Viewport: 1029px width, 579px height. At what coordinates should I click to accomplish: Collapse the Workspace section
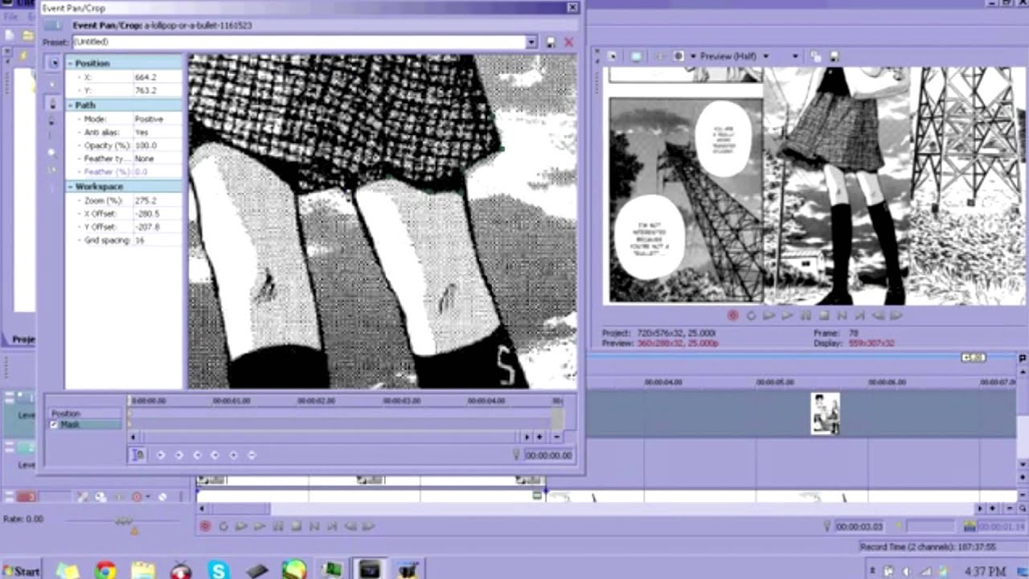coord(70,187)
